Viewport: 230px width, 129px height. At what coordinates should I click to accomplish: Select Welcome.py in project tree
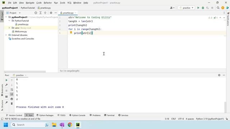tap(21, 32)
